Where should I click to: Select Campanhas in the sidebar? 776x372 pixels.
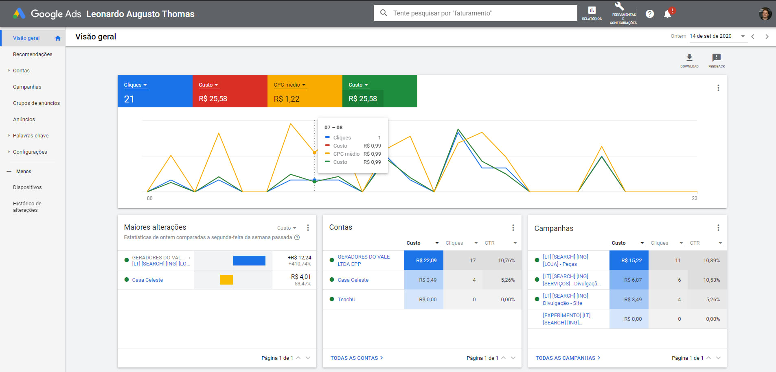coord(27,87)
